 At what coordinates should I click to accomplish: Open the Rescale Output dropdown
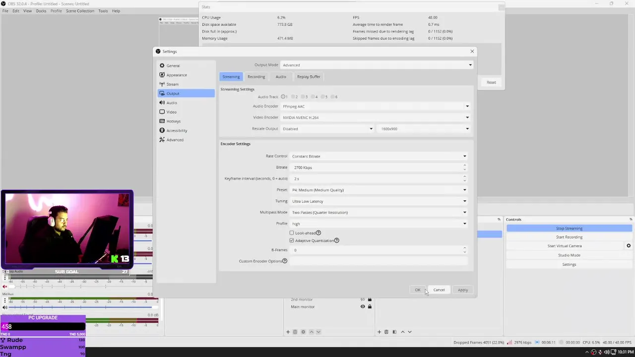(x=327, y=129)
